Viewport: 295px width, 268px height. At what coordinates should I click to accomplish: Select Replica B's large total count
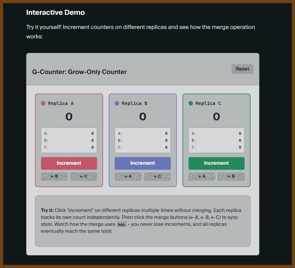pyautogui.click(x=143, y=117)
